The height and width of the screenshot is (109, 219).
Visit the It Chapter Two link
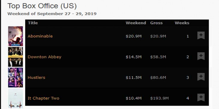[x=43, y=98]
